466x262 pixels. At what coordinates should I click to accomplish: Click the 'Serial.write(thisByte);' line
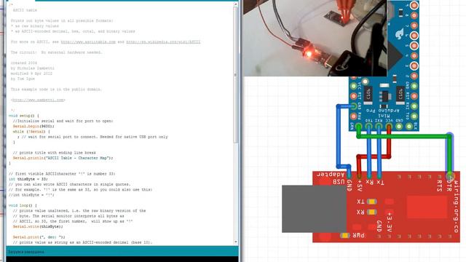38,226
